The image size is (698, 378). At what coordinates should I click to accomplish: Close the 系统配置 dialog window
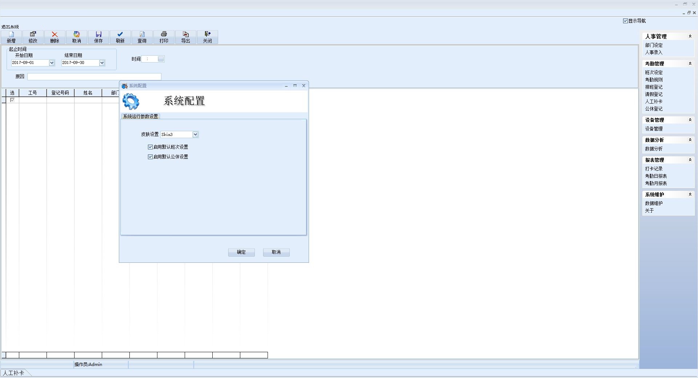coord(304,86)
